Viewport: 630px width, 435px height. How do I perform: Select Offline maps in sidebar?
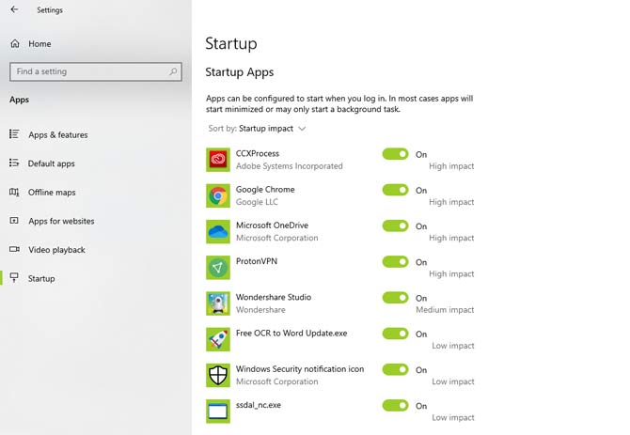click(x=52, y=193)
